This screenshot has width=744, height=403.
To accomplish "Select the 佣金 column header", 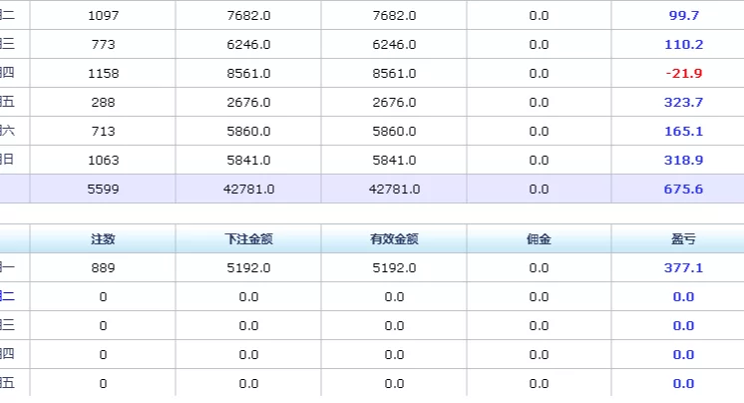I will pos(539,239).
